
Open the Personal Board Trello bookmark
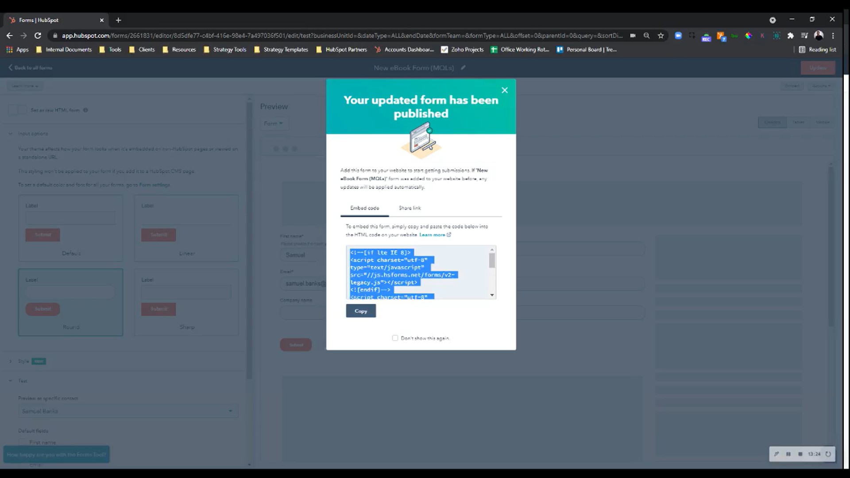pyautogui.click(x=587, y=50)
